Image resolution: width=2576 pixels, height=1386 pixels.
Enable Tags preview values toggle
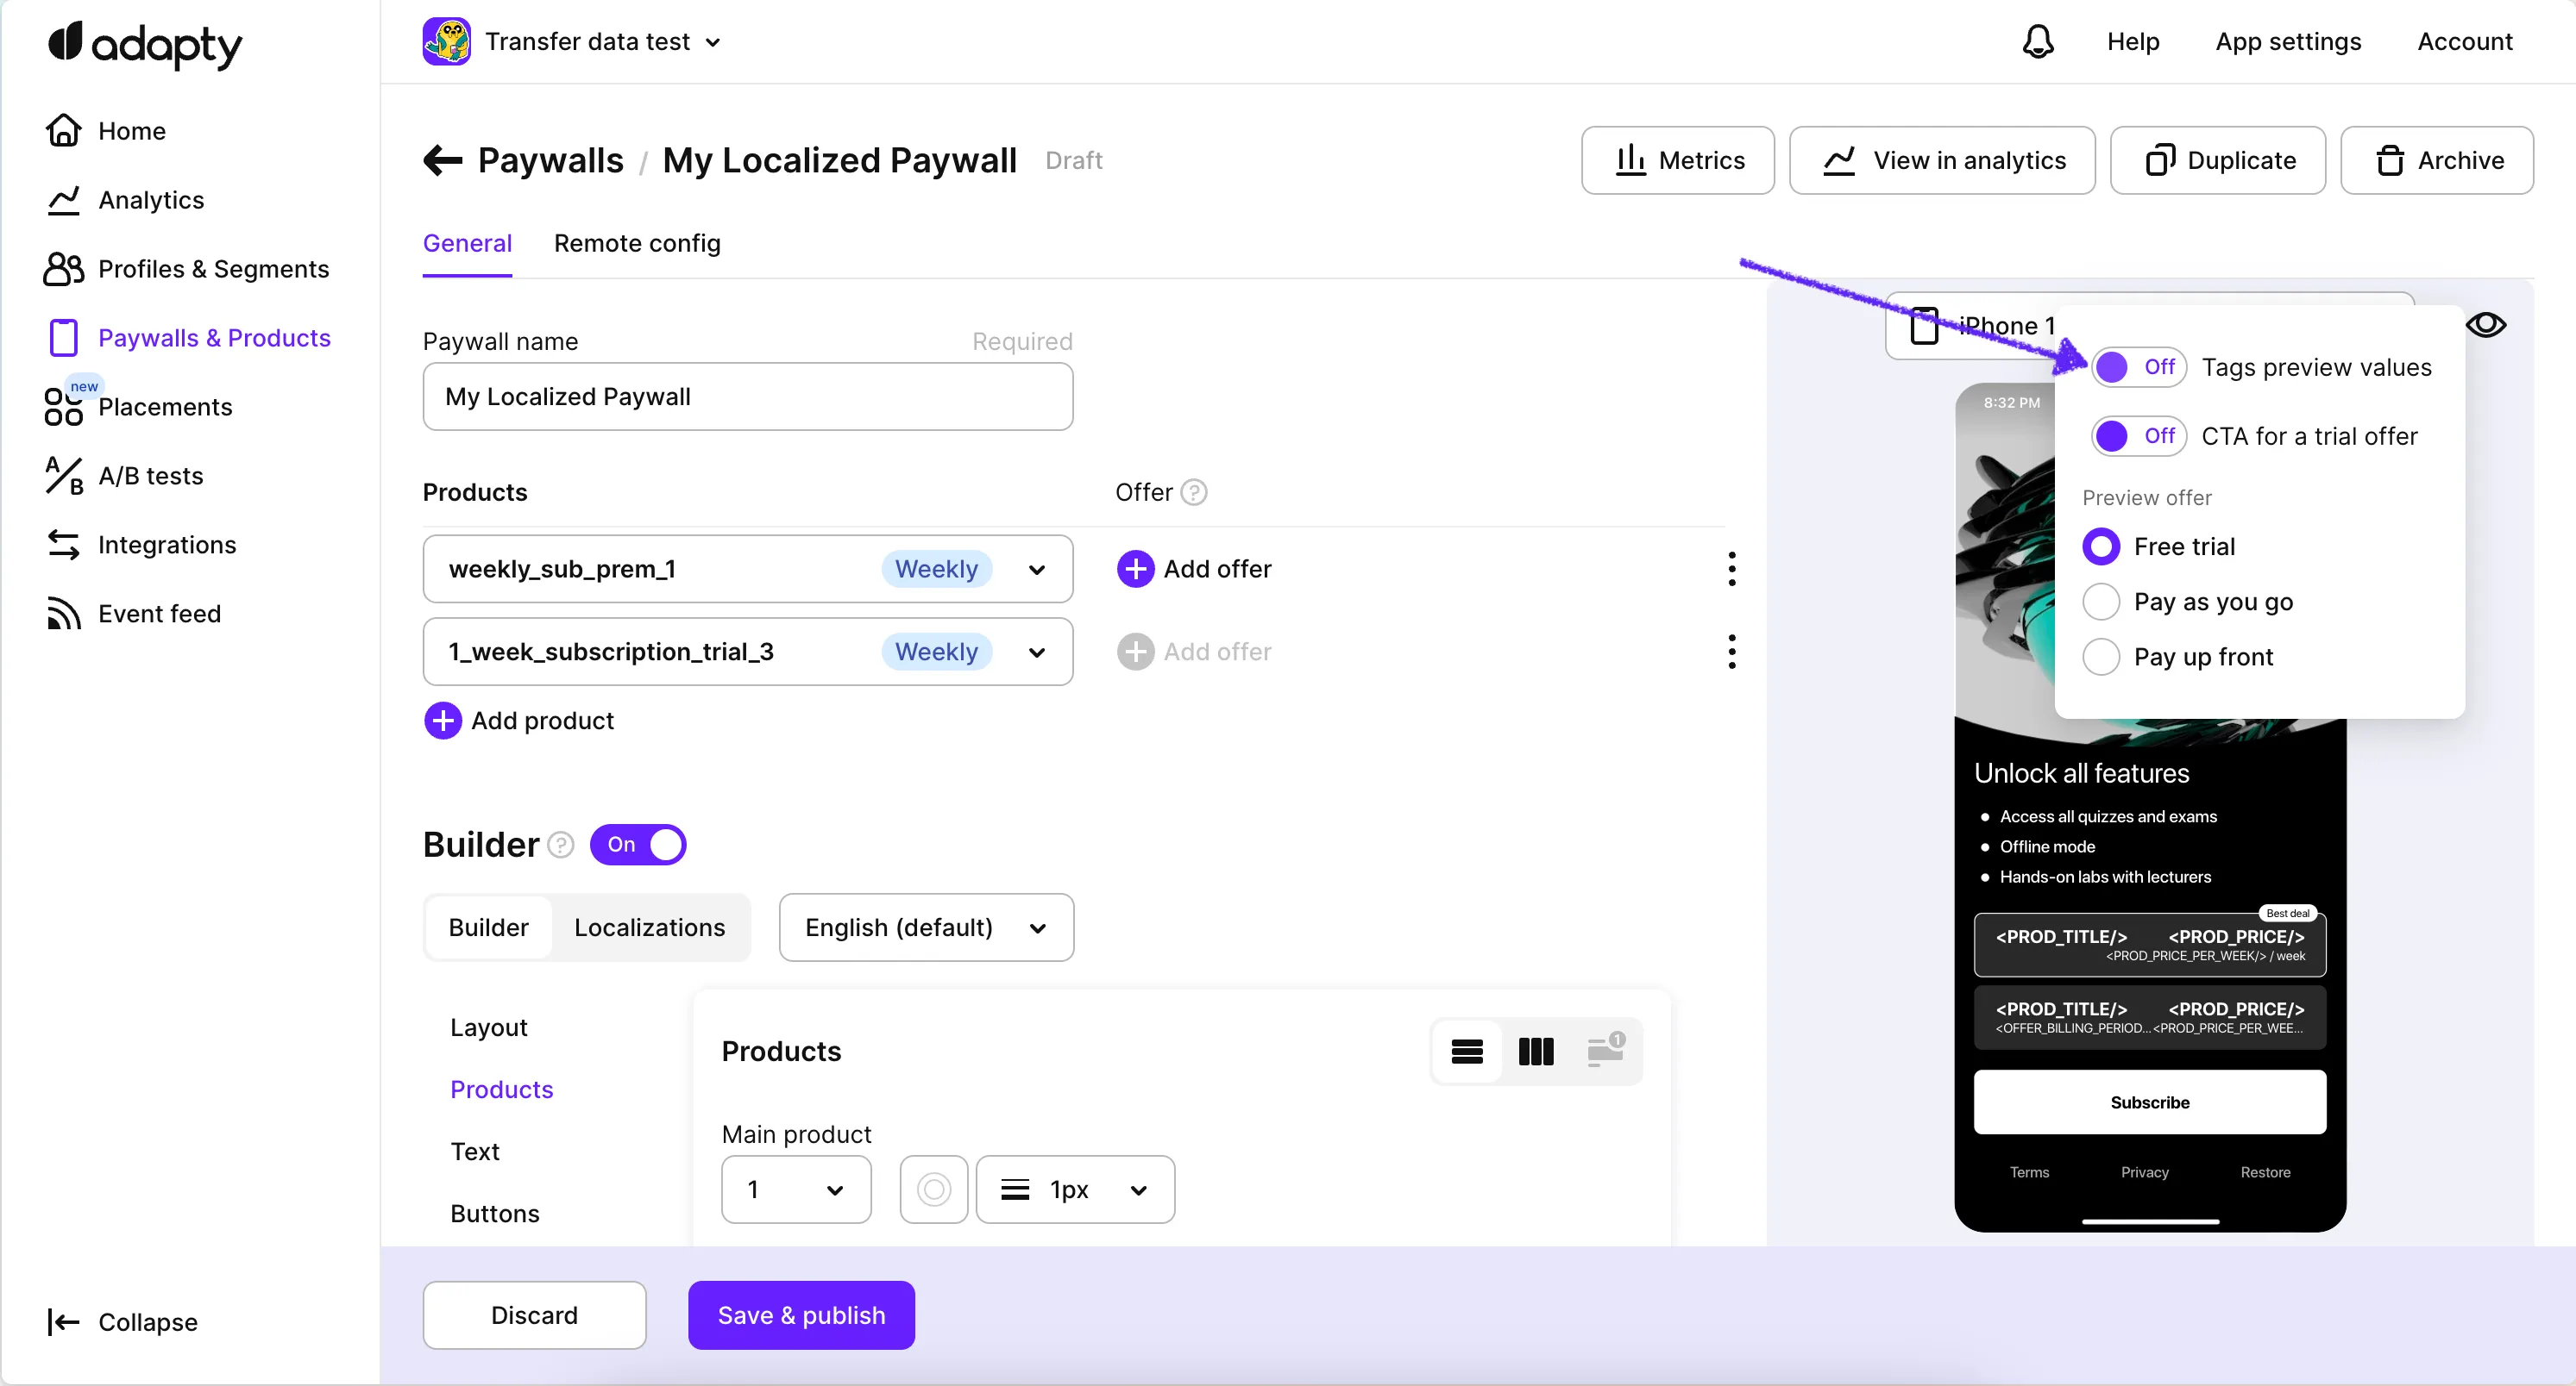tap(2138, 366)
